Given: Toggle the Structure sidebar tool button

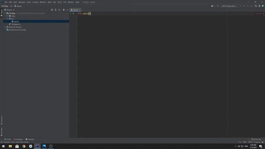Looking at the screenshot, I should (2, 120).
